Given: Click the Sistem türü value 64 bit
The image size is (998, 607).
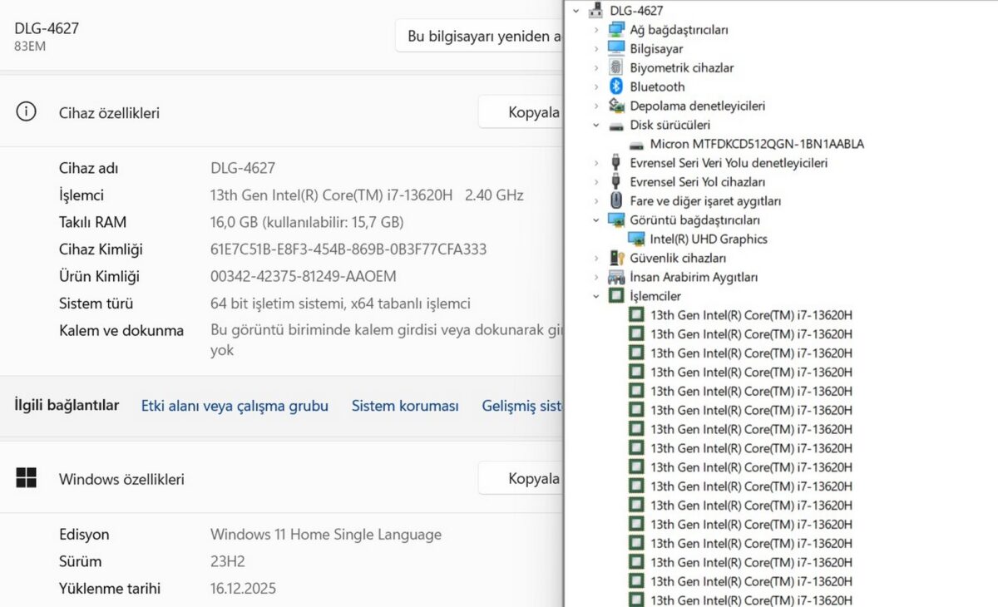Looking at the screenshot, I should [340, 303].
